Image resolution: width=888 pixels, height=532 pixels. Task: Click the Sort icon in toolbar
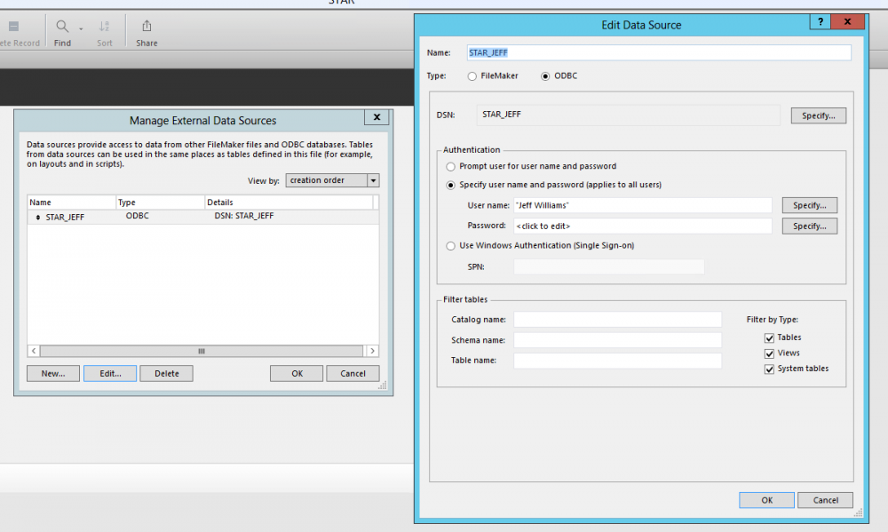[x=104, y=26]
